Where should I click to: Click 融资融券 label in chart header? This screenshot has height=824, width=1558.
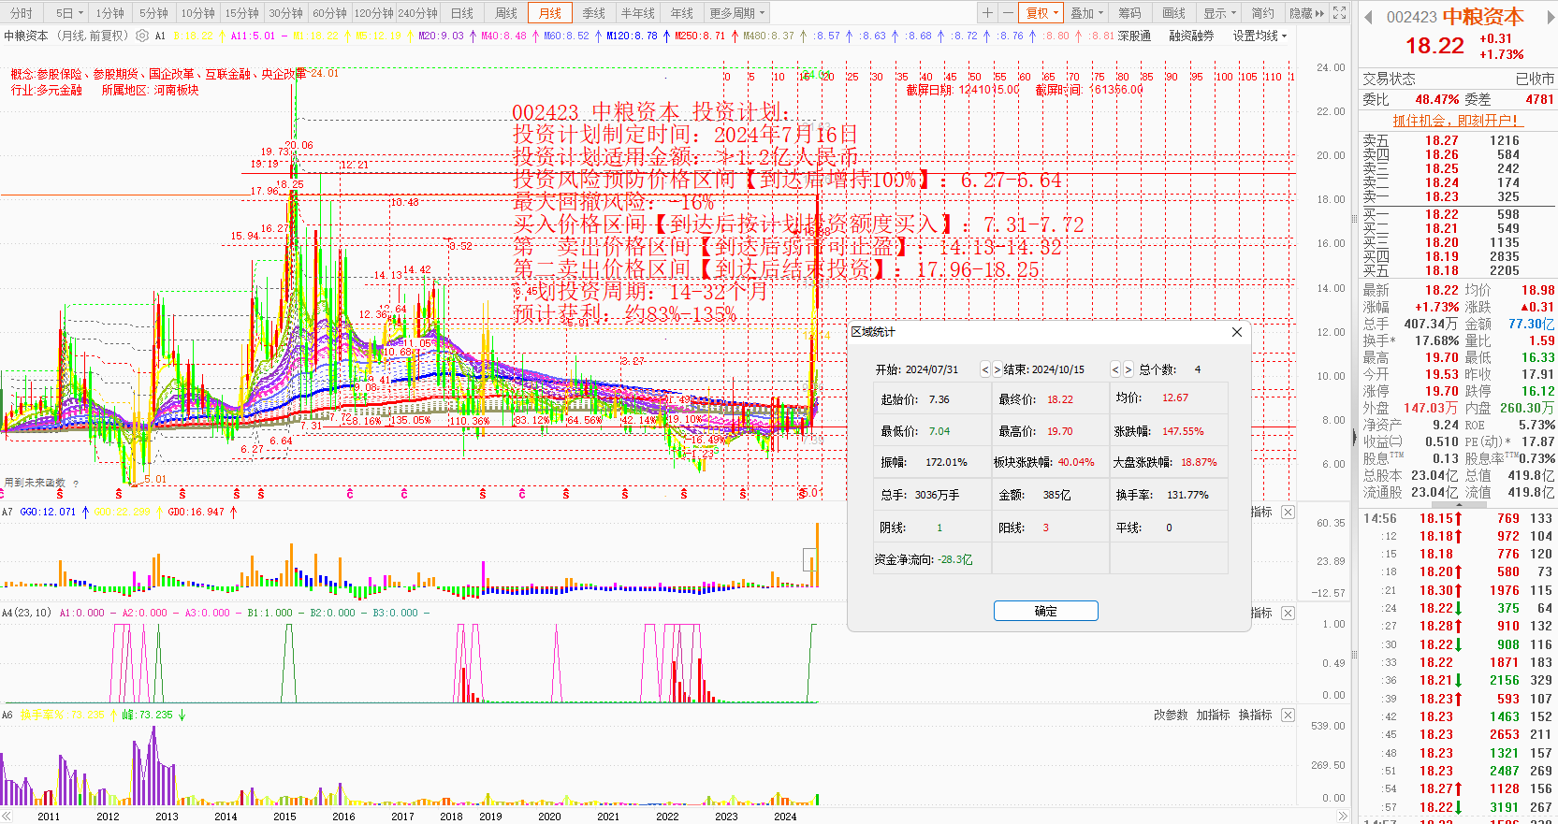point(1191,36)
